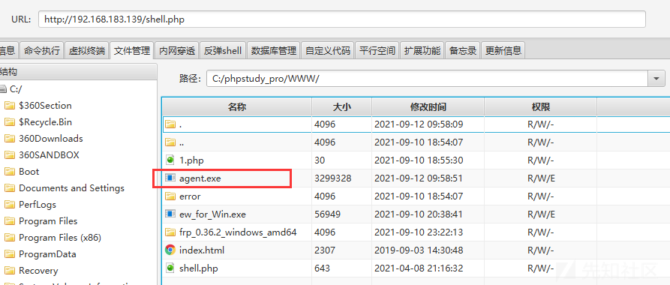
Task: Sort by the 权限 column header
Action: pyautogui.click(x=540, y=106)
